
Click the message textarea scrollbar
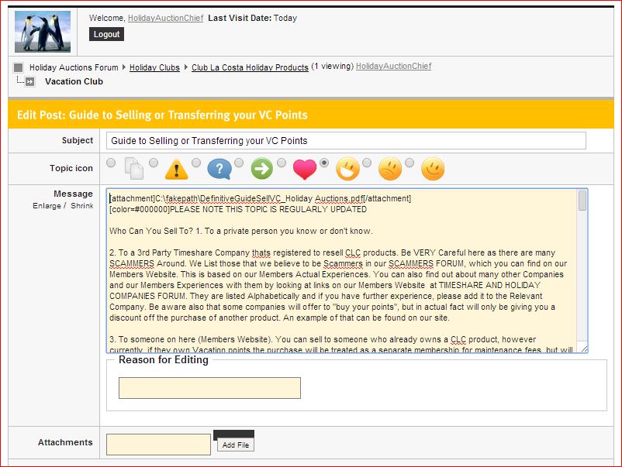pos(582,271)
